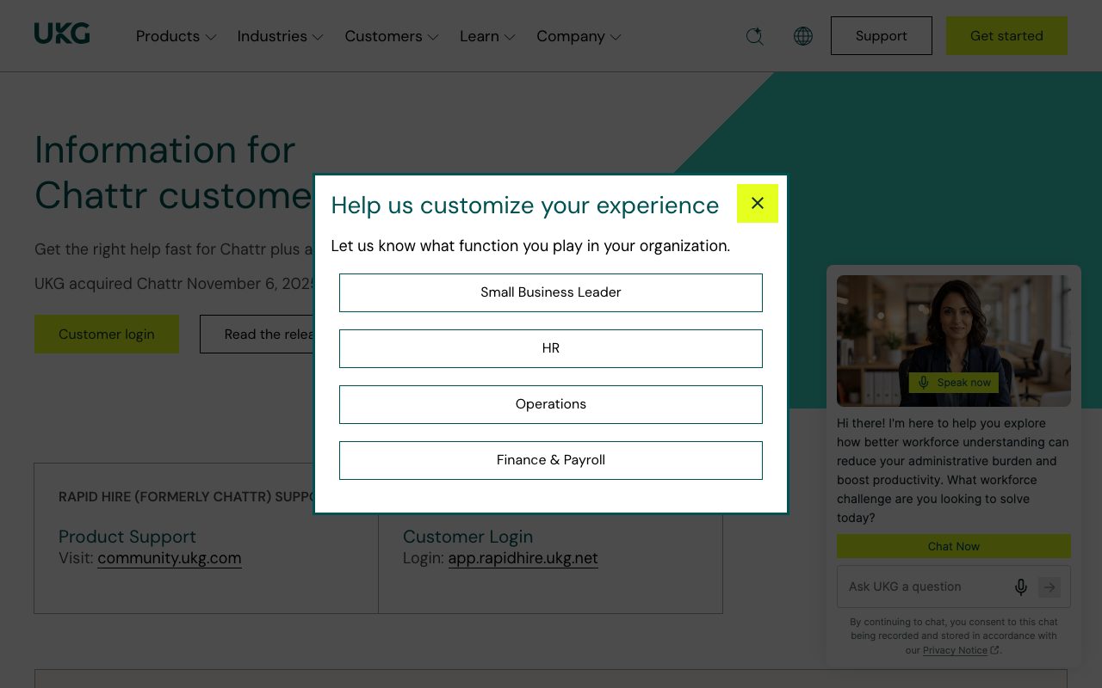Expand the Products menu

click(176, 36)
